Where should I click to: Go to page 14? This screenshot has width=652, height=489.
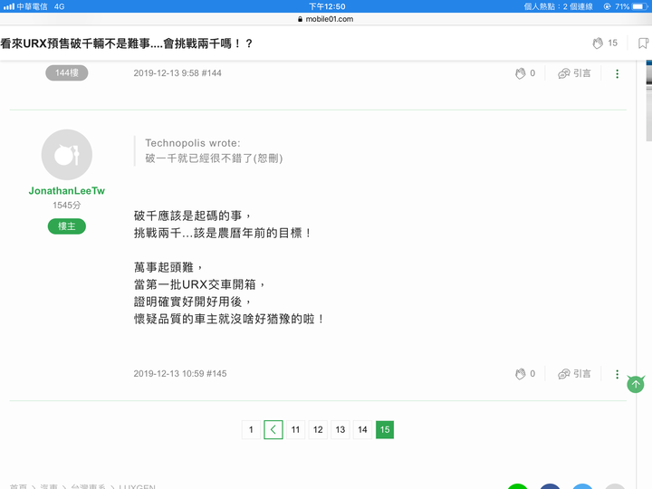pyautogui.click(x=362, y=429)
